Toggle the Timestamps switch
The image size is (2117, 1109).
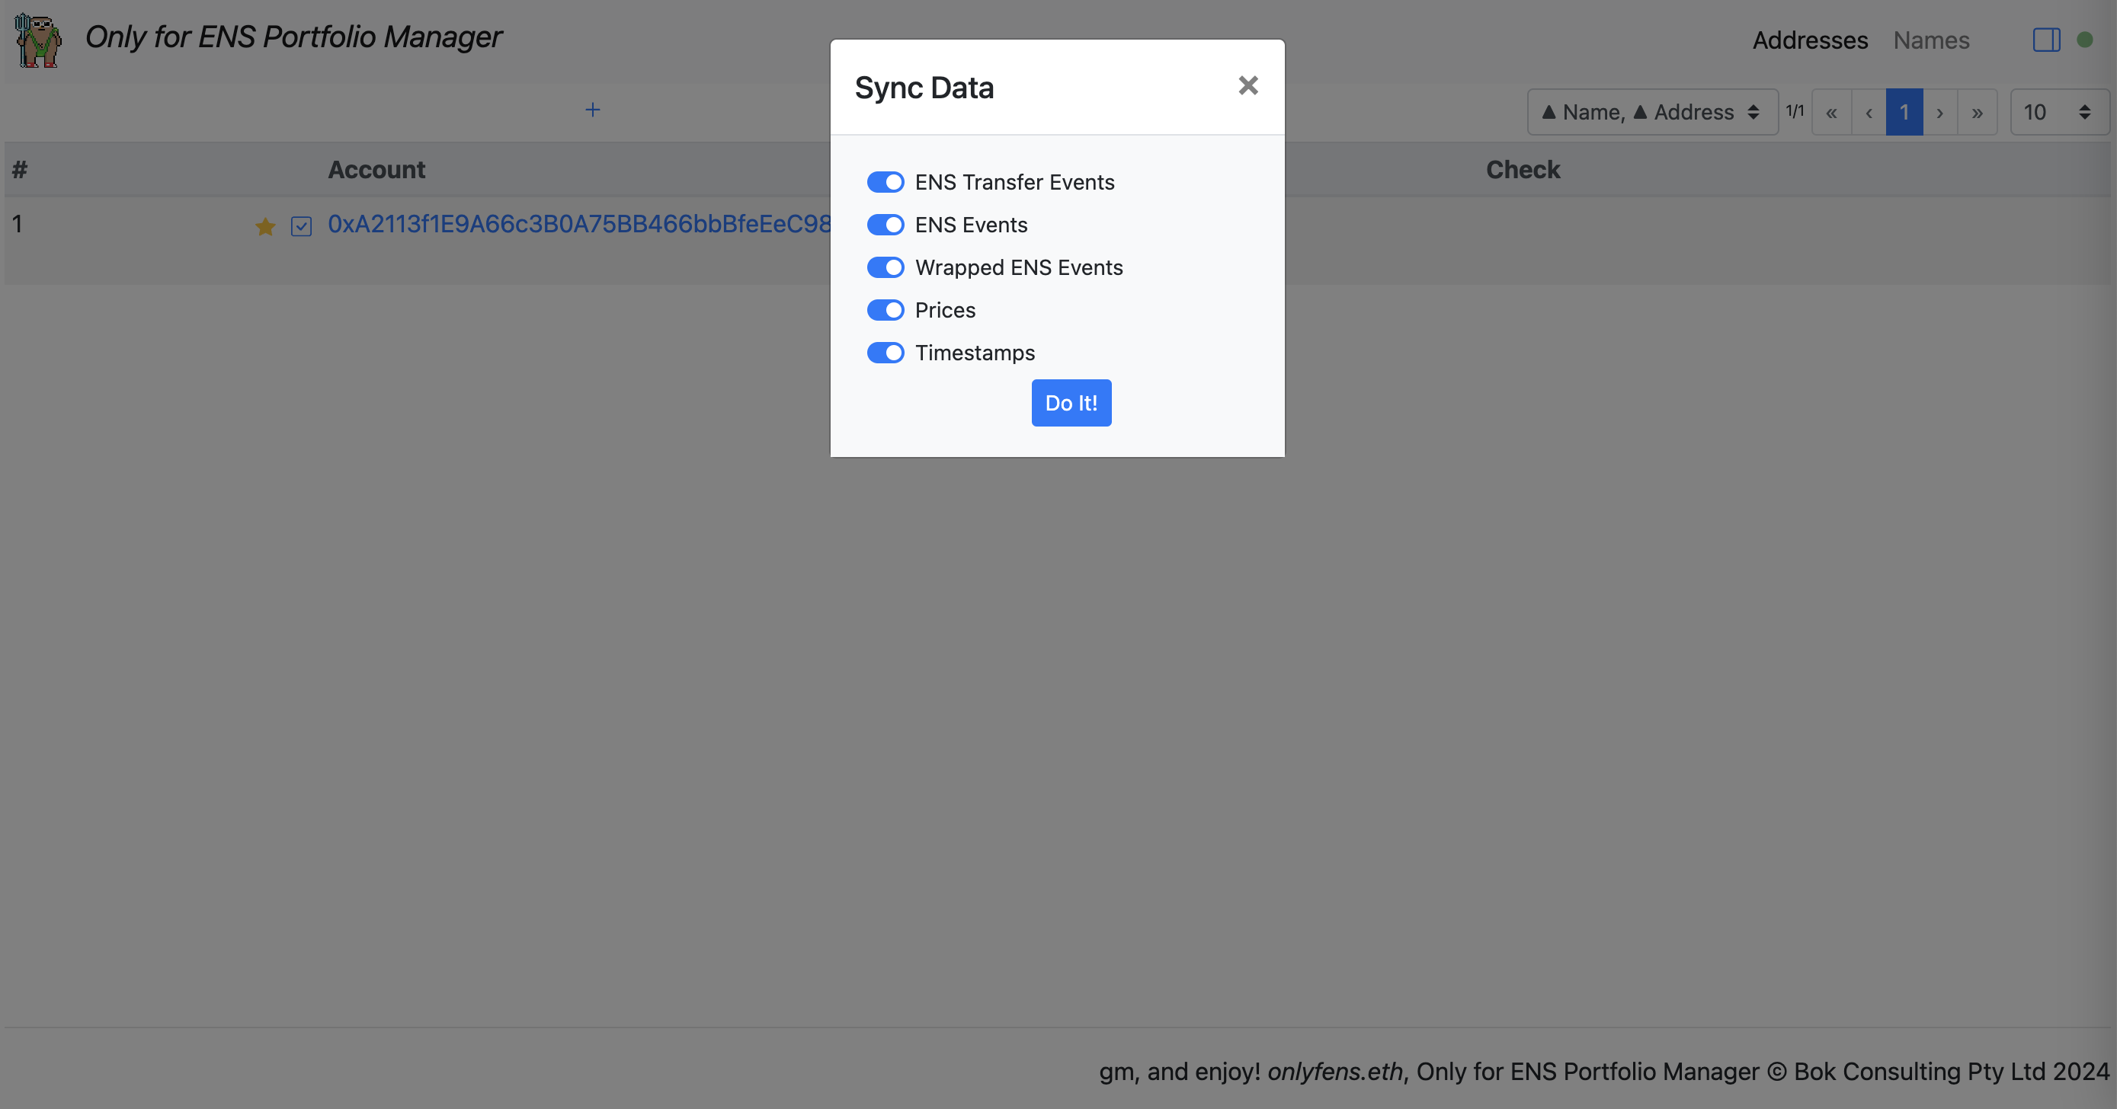pyautogui.click(x=885, y=353)
